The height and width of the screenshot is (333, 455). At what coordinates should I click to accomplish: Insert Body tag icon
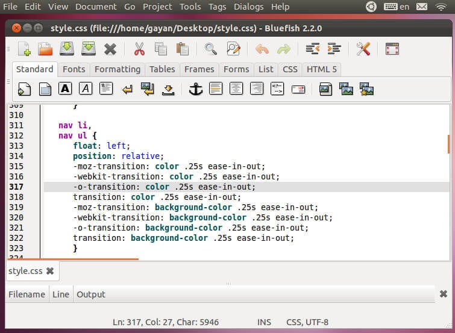tap(45, 89)
